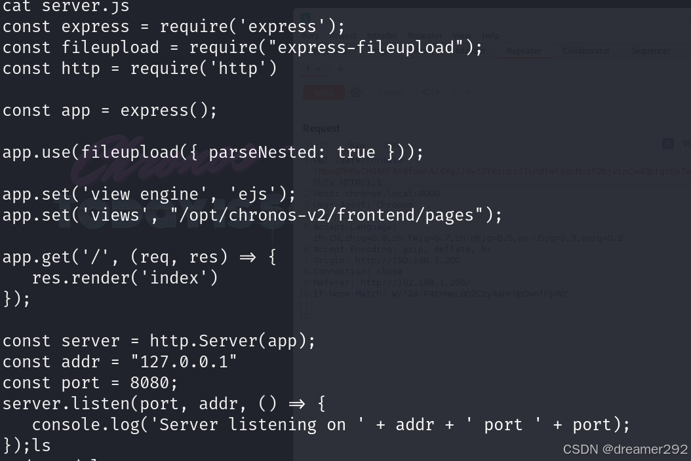Expand the history dropdown beside forward arrow
The image size is (691, 461).
466,92
